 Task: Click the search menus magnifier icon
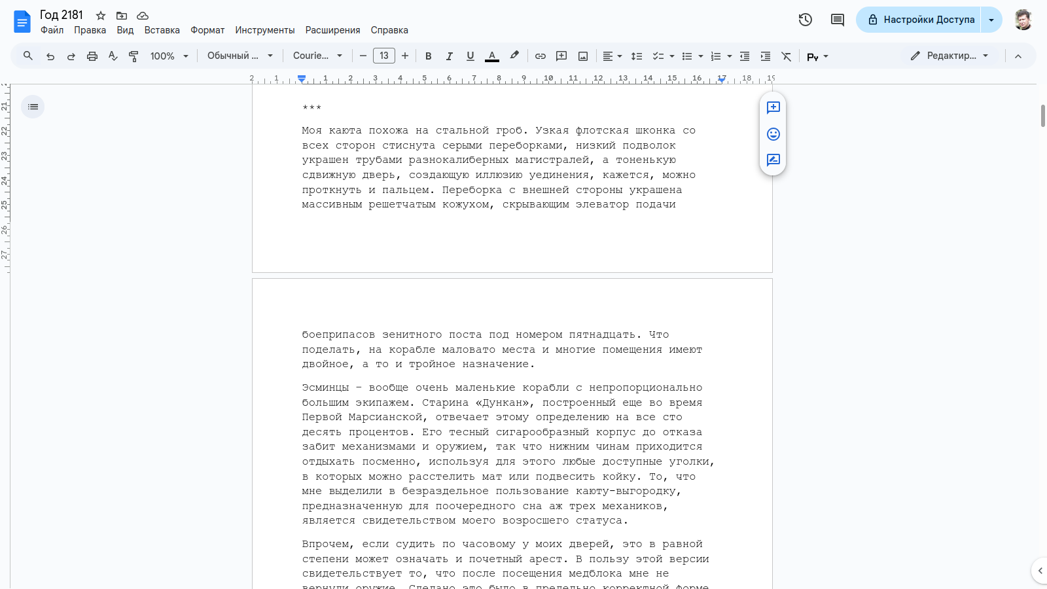point(28,56)
